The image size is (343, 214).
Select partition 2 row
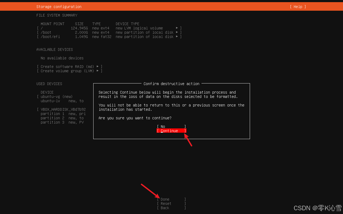pyautogui.click(x=62, y=118)
